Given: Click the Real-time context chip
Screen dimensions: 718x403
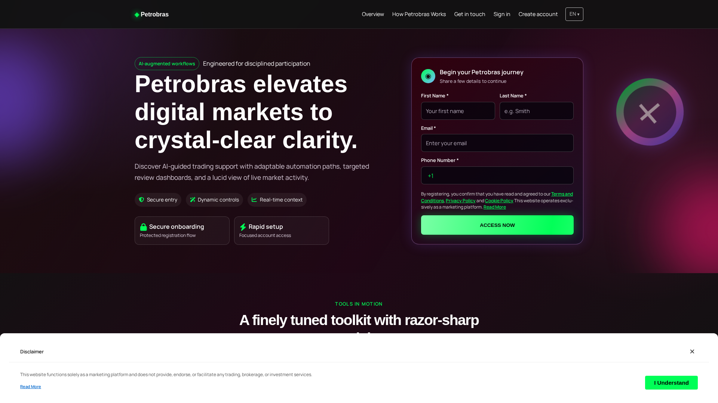Looking at the screenshot, I should point(277,200).
